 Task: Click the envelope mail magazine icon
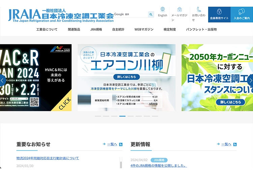[x=179, y=9]
